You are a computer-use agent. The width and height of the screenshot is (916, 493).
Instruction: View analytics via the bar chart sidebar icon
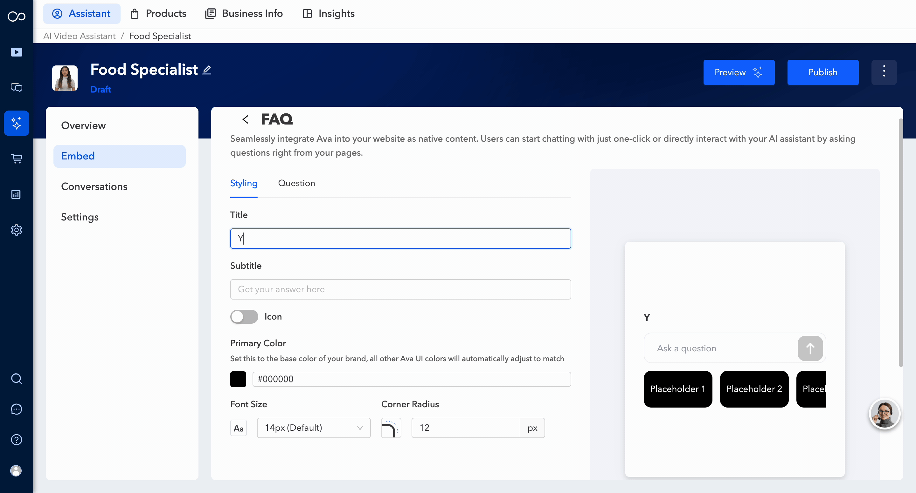16,194
